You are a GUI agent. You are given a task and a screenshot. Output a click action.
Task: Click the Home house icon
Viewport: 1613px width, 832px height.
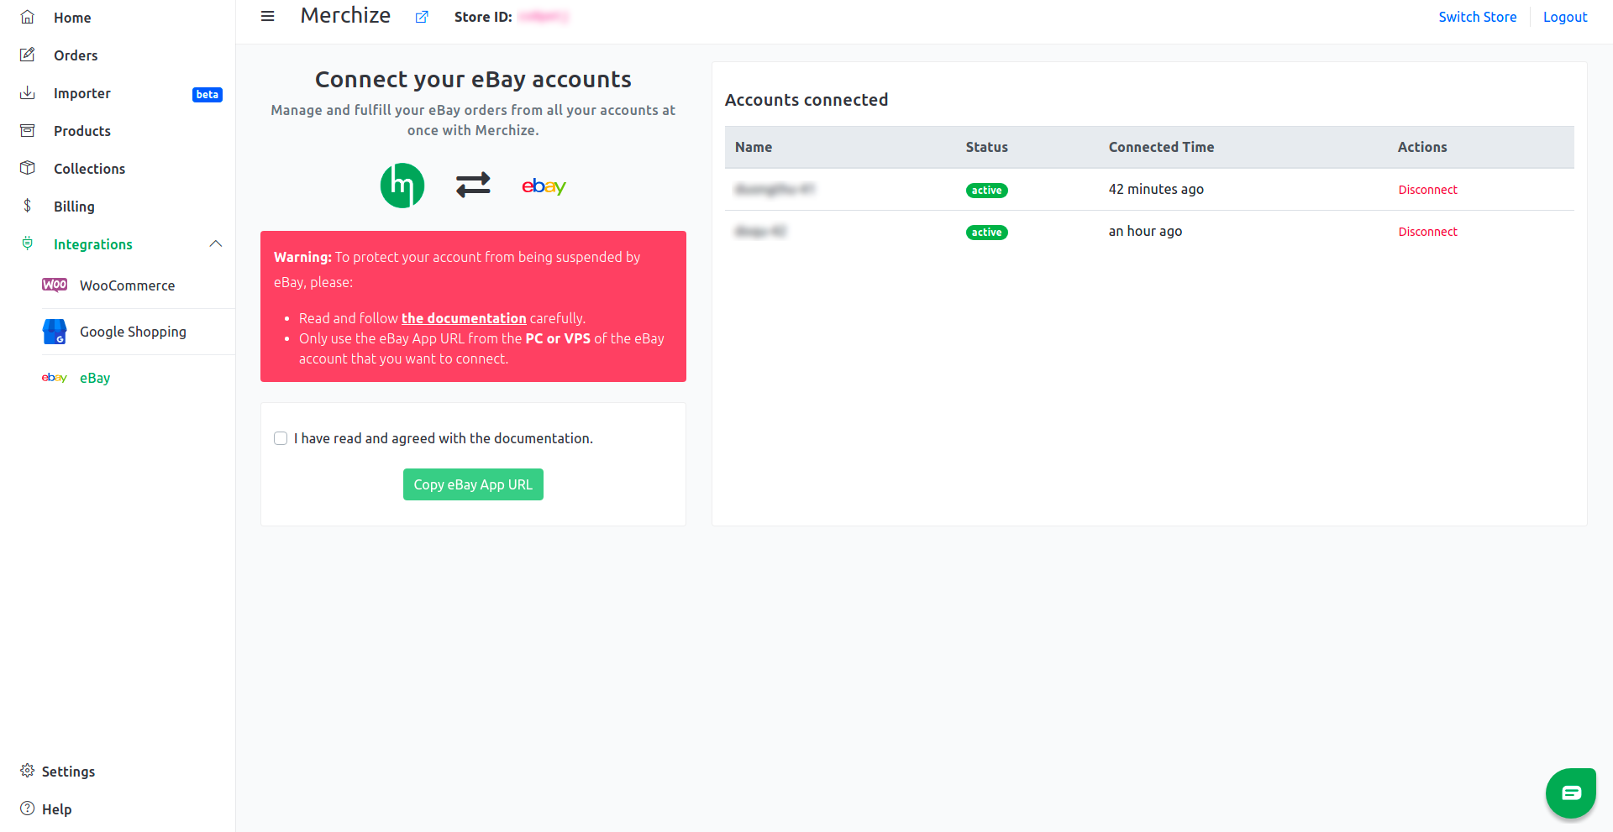(27, 17)
